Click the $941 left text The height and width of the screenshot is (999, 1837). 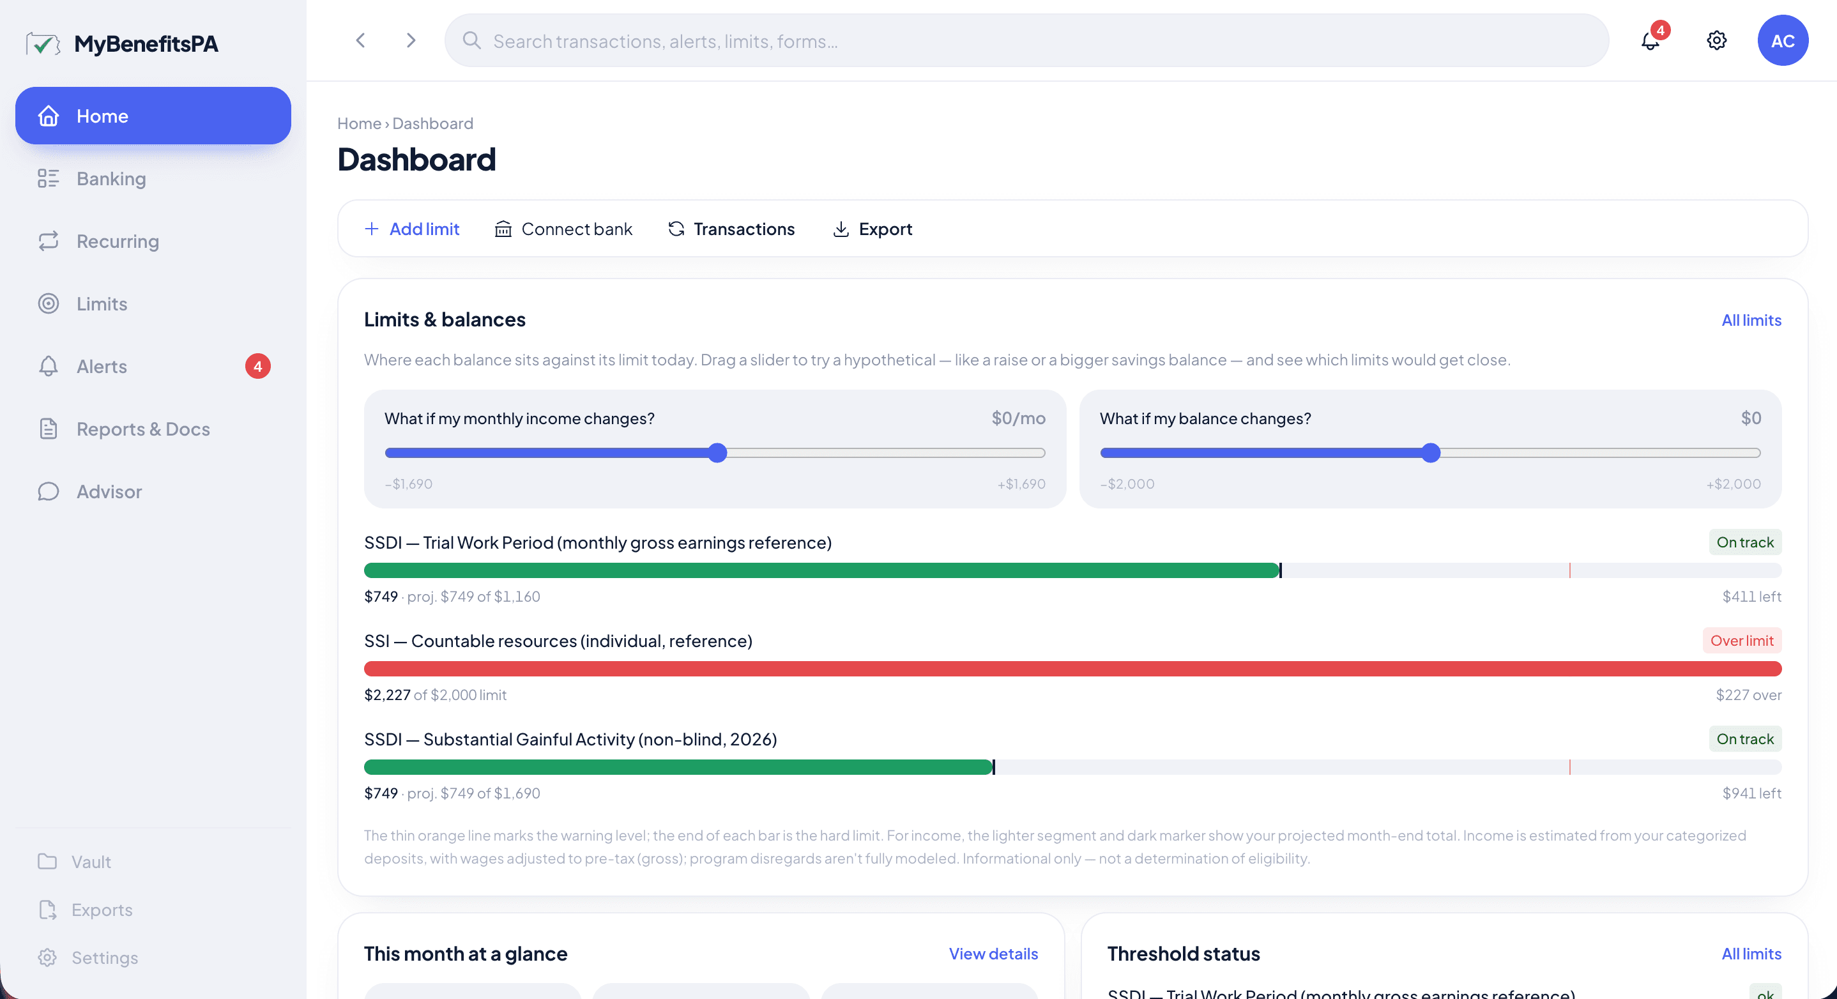[1751, 793]
